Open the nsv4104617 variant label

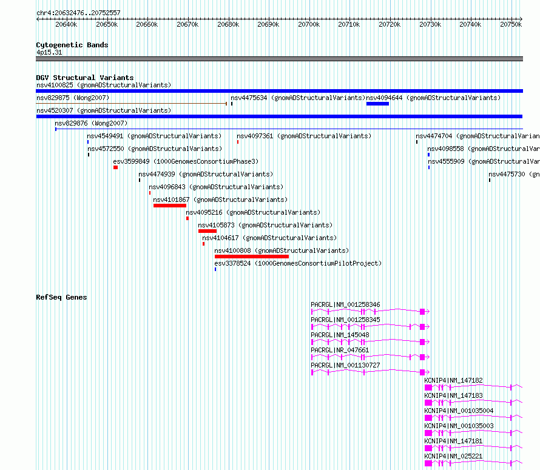point(269,238)
